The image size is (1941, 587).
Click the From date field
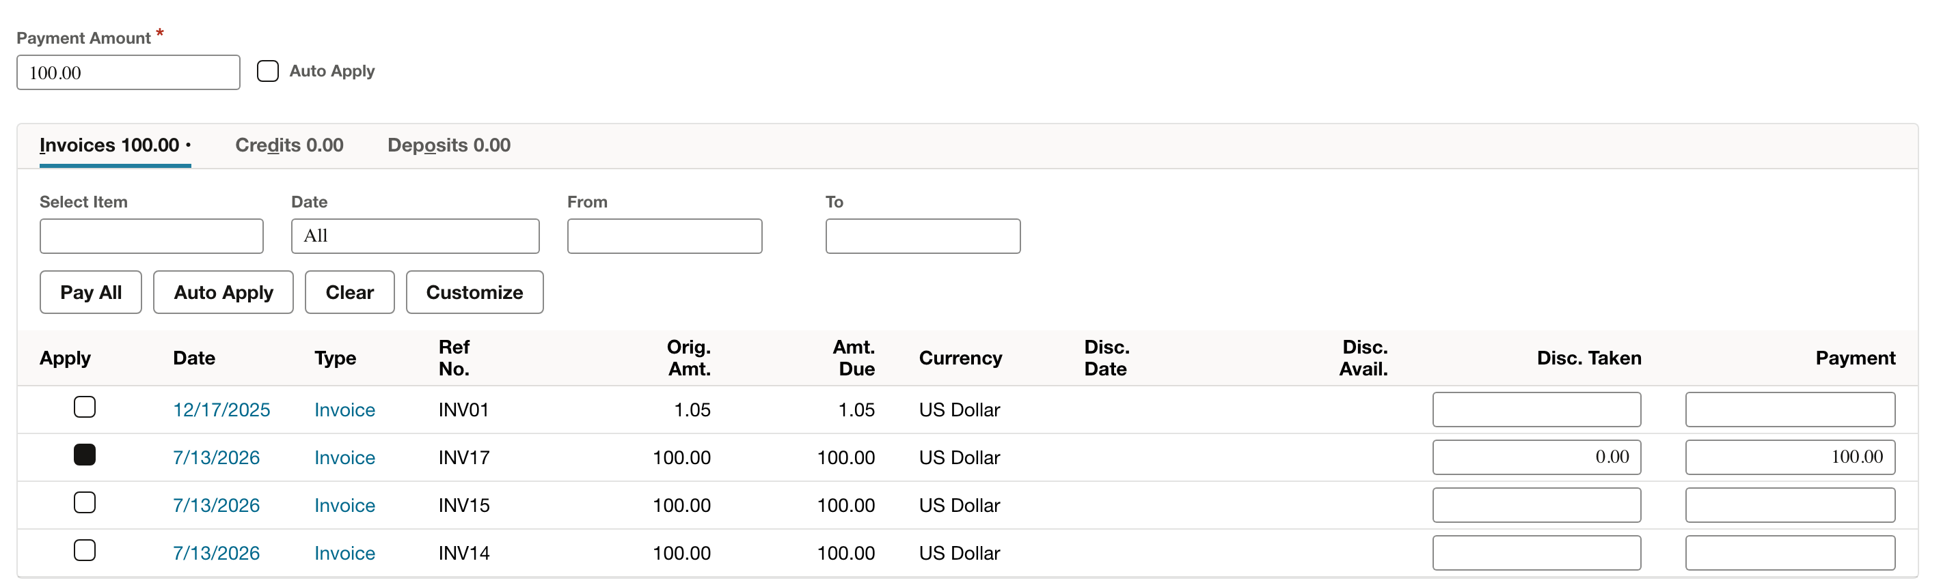(664, 236)
